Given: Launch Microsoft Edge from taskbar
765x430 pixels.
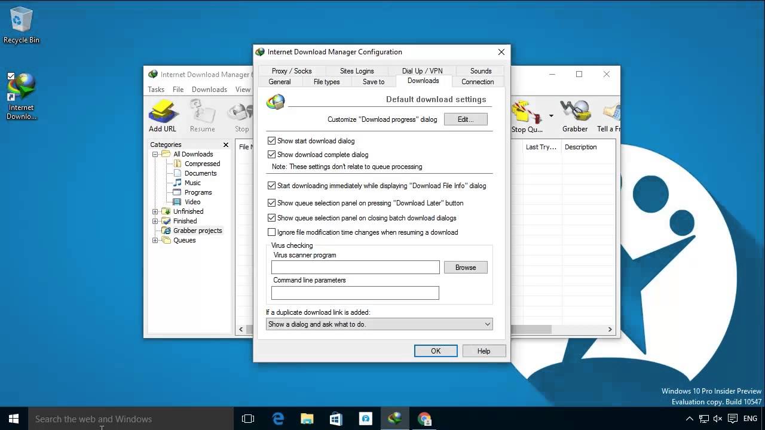Looking at the screenshot, I should click(278, 419).
